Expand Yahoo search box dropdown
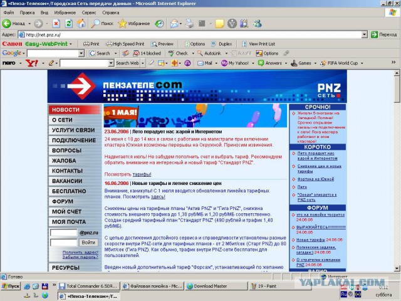The height and width of the screenshot is (301, 401). click(111, 63)
